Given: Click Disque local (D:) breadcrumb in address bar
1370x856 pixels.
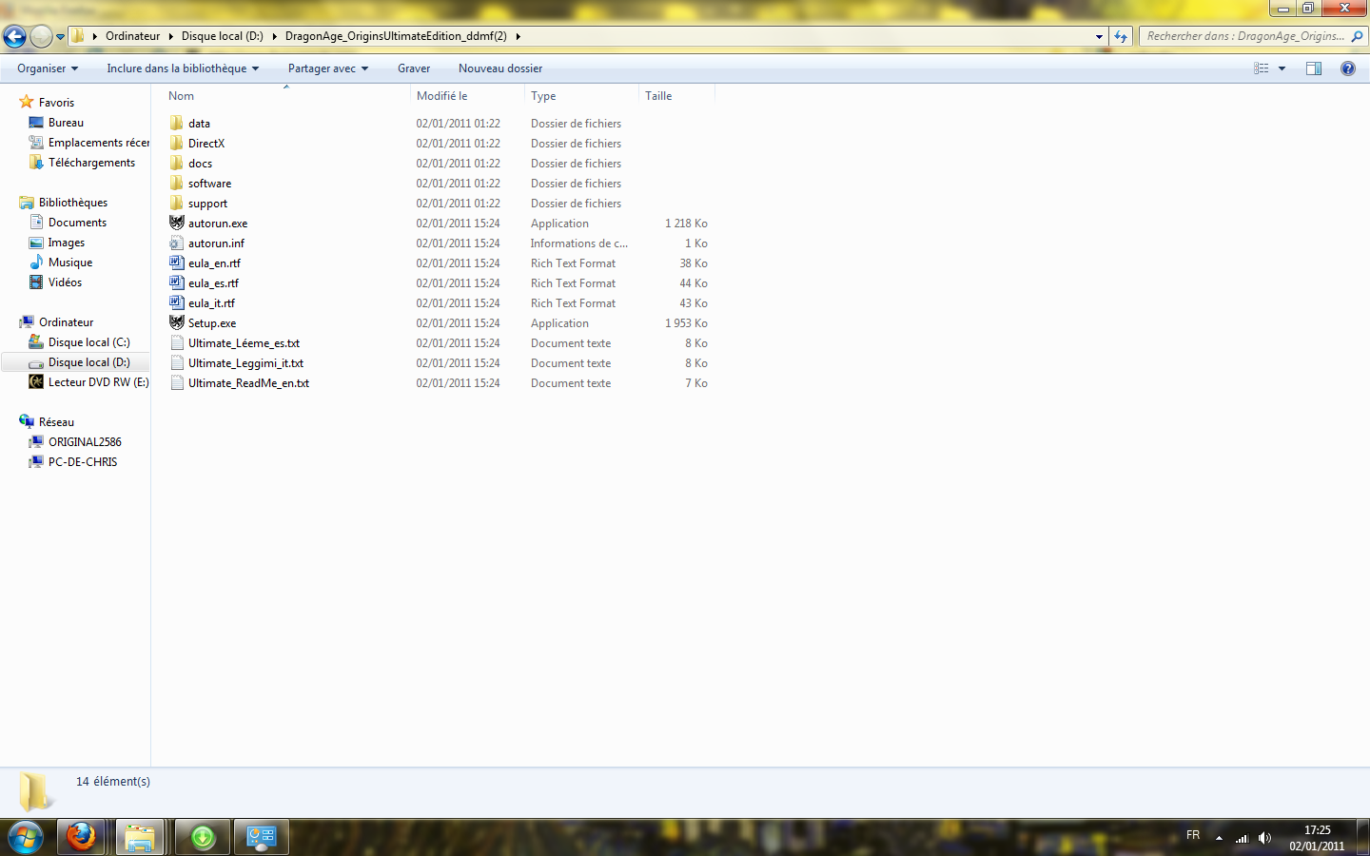Looking at the screenshot, I should click(223, 36).
